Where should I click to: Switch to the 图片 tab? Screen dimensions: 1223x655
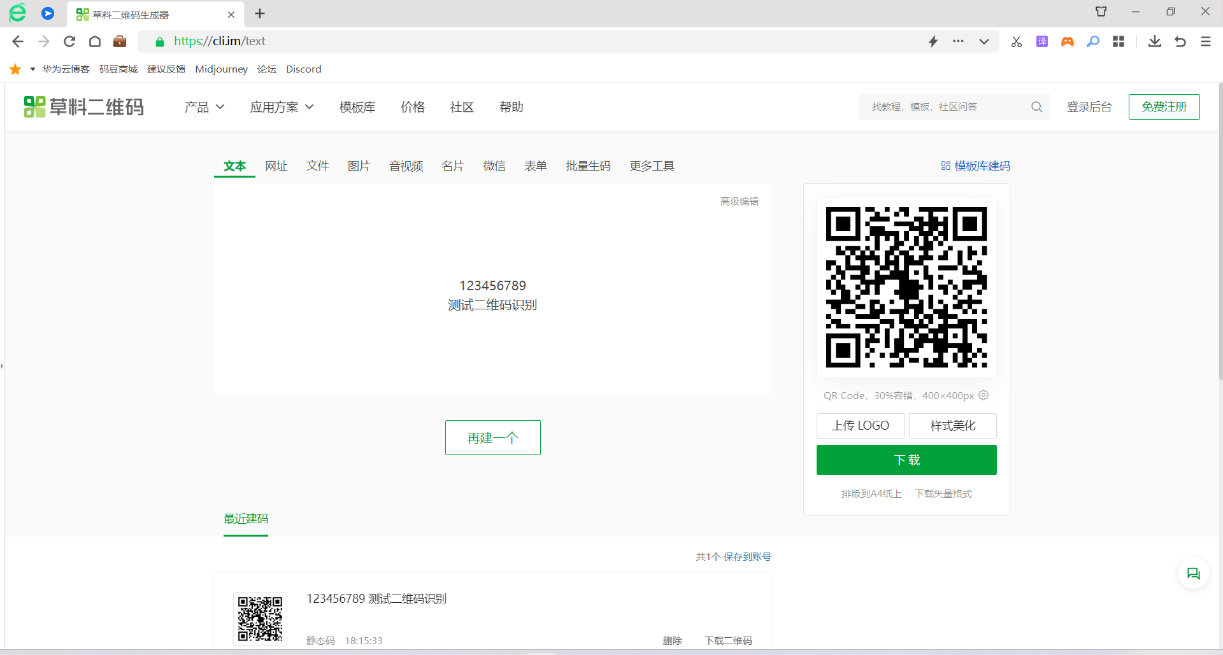coord(359,166)
